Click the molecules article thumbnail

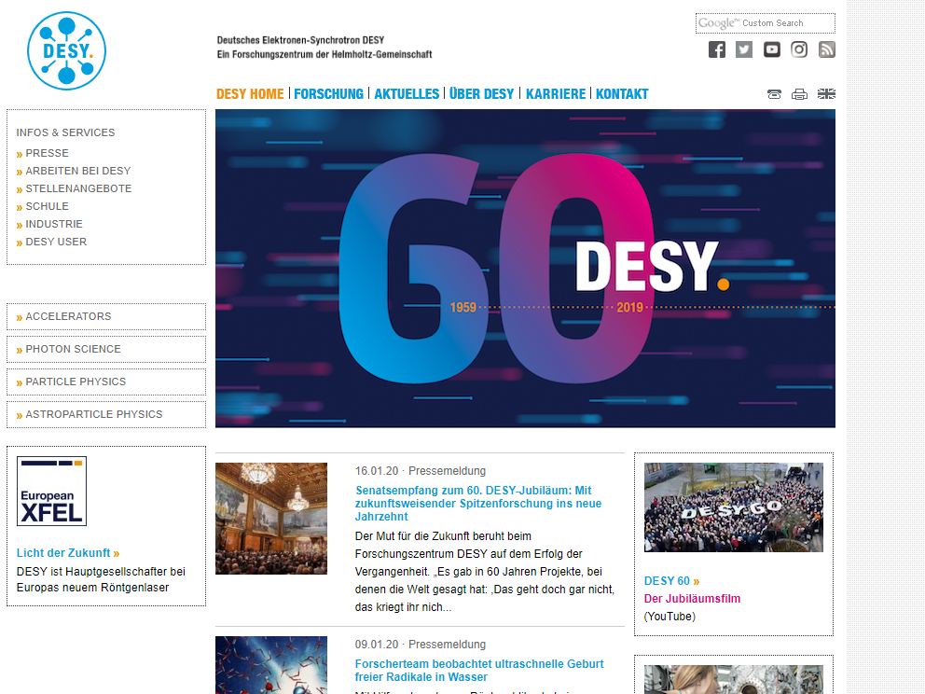(270, 665)
